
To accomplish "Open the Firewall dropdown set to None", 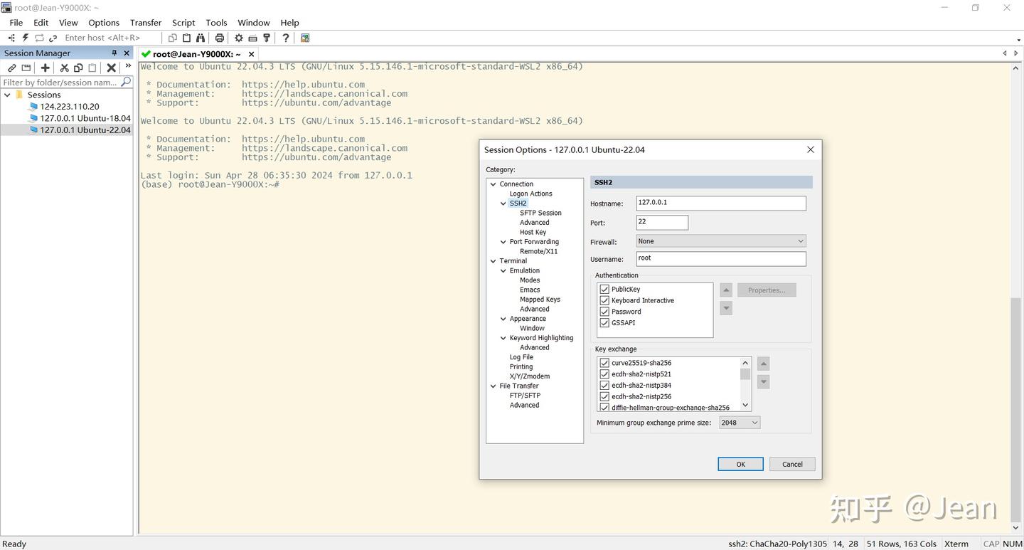I will pyautogui.click(x=720, y=241).
